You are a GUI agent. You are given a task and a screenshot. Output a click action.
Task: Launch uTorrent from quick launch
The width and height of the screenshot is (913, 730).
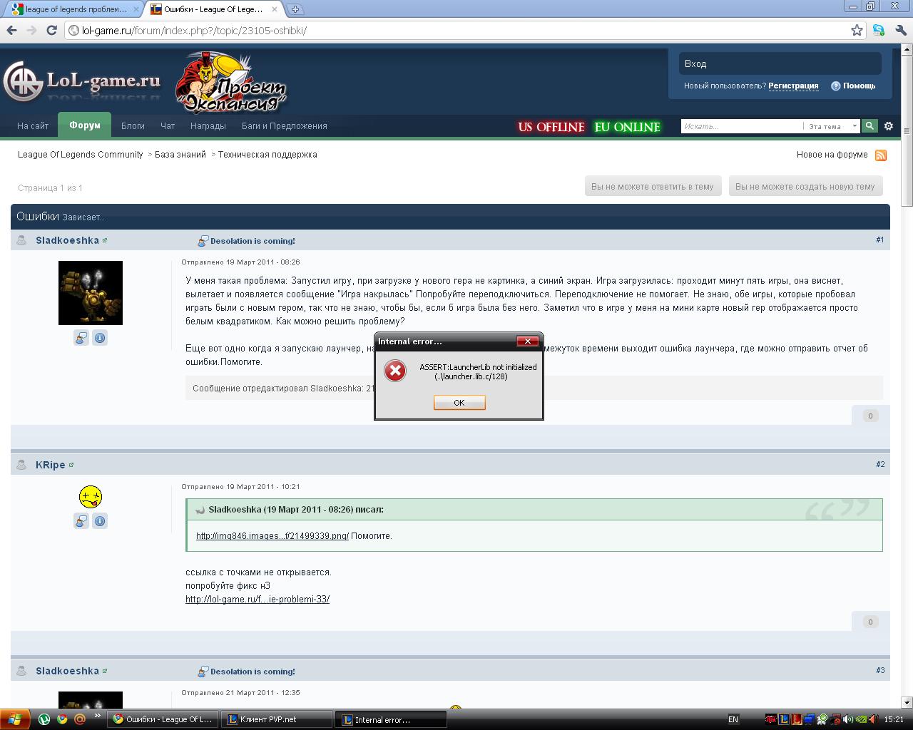pyautogui.click(x=44, y=720)
